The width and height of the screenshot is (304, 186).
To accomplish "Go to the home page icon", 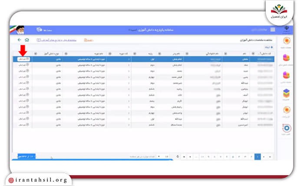I will 27,40.
